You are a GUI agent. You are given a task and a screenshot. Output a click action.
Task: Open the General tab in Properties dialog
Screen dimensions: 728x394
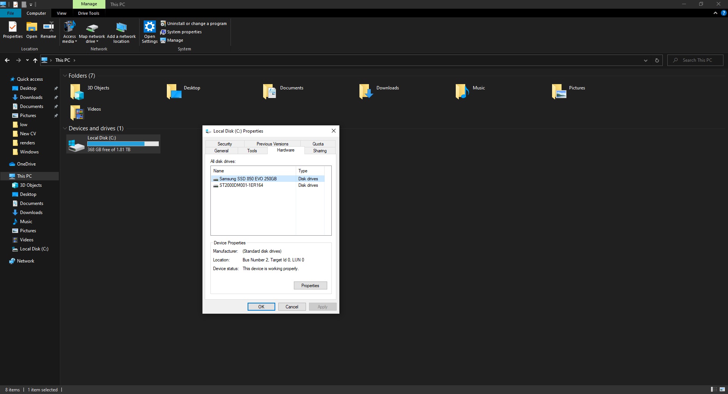221,151
